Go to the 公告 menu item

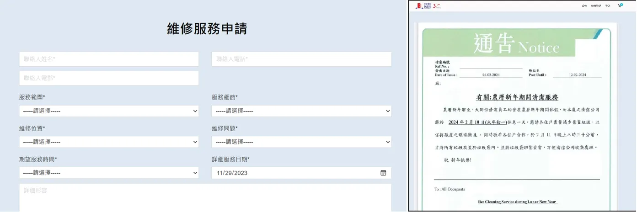[584, 6]
